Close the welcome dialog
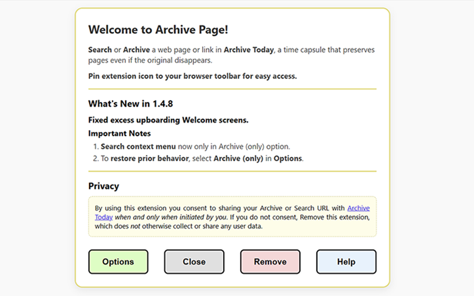 tap(194, 262)
